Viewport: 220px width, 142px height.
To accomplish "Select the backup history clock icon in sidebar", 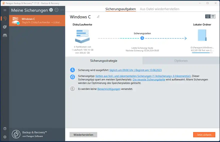I will [x=5, y=18].
